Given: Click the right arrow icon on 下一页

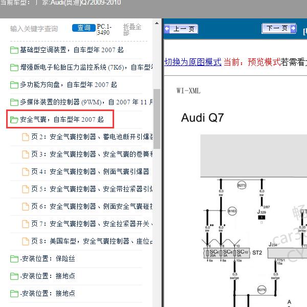Looking at the screenshot, I should (293, 28).
